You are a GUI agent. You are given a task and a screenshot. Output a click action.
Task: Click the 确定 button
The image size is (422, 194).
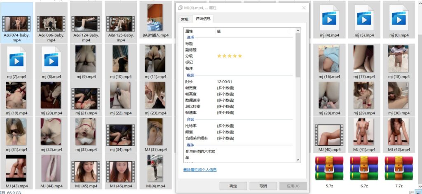(233, 186)
